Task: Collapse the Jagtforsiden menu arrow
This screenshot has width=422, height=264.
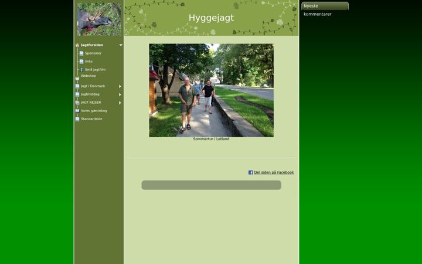Action: tap(121, 45)
